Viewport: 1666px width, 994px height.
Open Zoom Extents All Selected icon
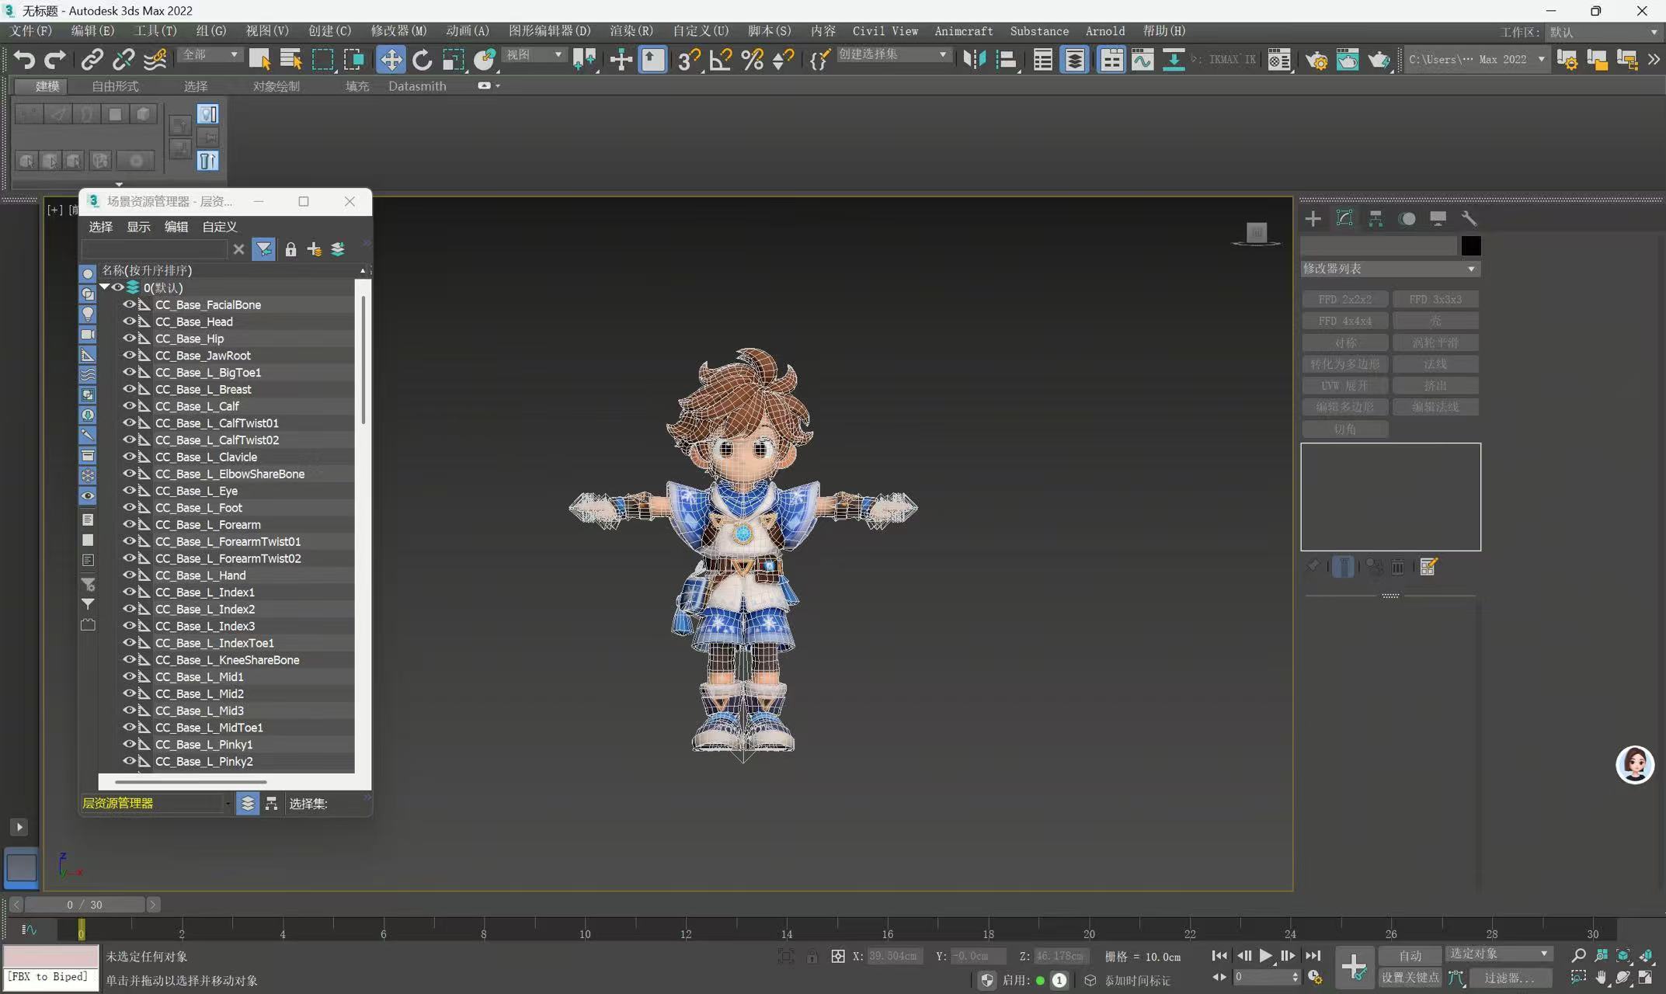pyautogui.click(x=1645, y=955)
